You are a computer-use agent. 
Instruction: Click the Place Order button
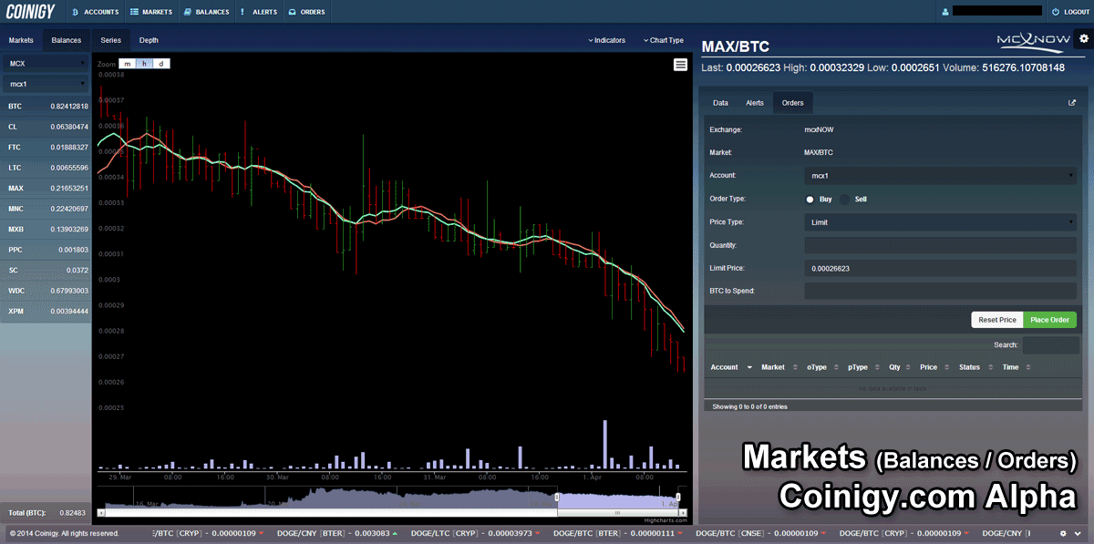tap(1049, 319)
